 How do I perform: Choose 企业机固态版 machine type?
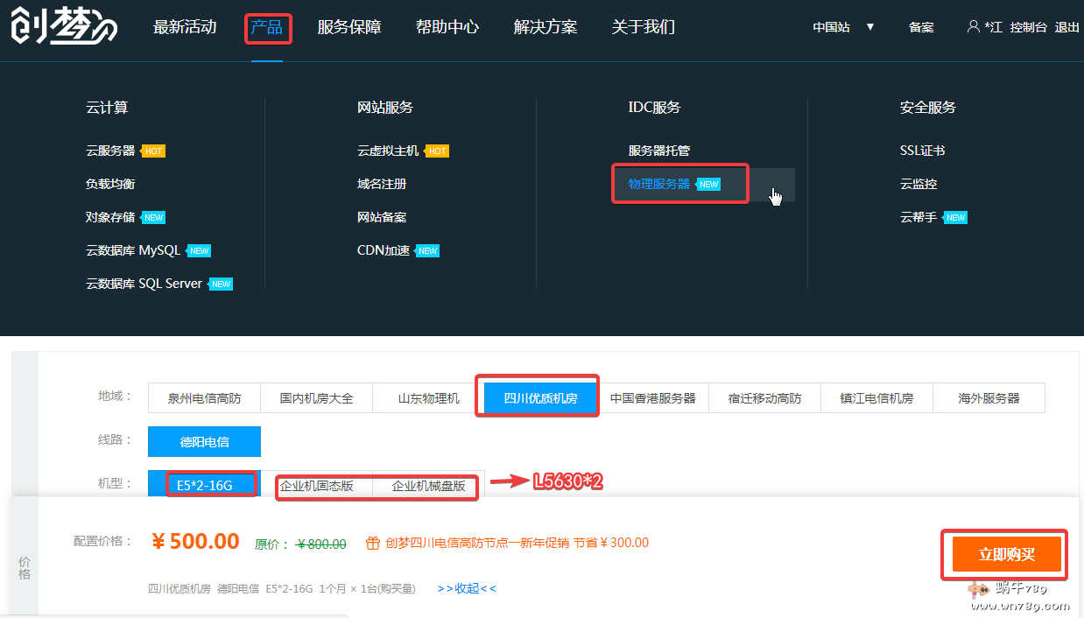tap(317, 486)
